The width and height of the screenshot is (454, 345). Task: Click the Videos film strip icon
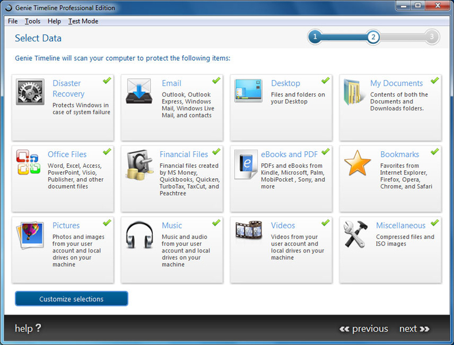[249, 231]
